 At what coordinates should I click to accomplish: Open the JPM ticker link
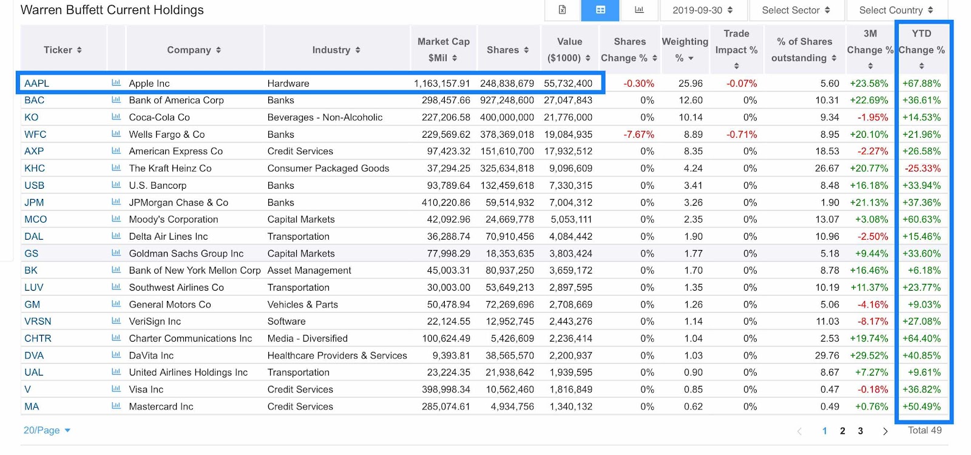34,202
